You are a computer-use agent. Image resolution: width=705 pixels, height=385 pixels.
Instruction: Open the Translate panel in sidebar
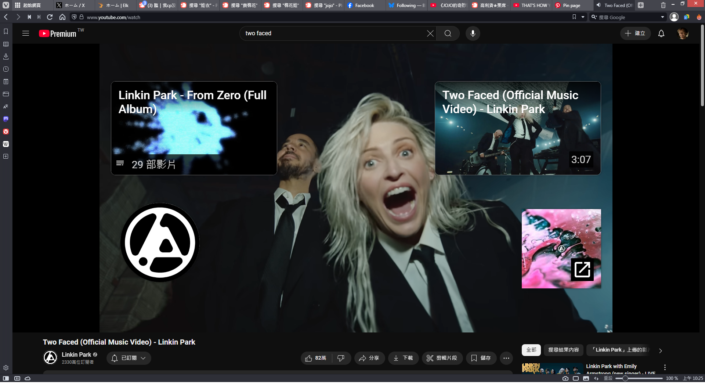(6, 107)
